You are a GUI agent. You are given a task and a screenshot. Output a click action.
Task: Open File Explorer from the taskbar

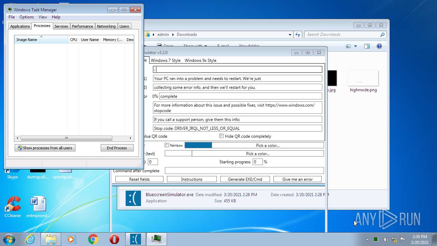[51, 239]
